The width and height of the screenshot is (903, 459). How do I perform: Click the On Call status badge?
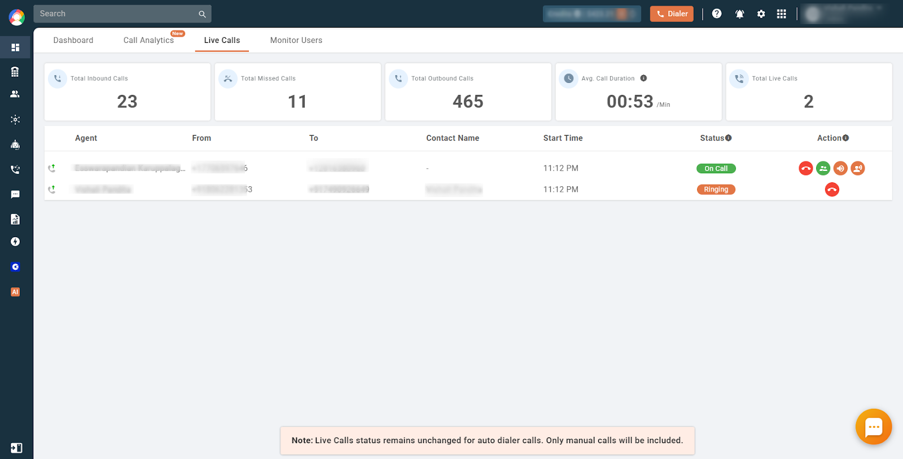(x=716, y=168)
